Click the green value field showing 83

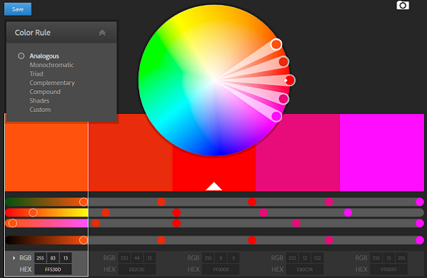[53, 258]
